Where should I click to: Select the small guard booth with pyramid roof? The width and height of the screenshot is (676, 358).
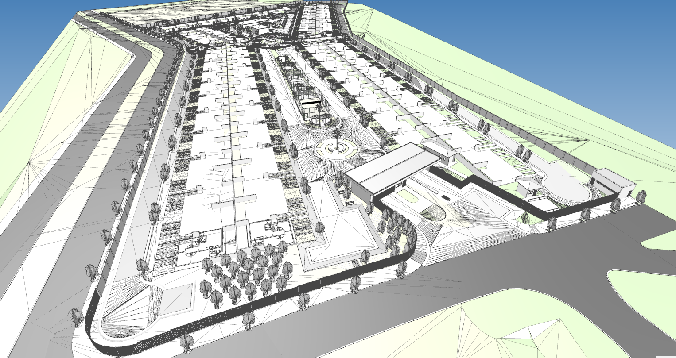(529, 187)
